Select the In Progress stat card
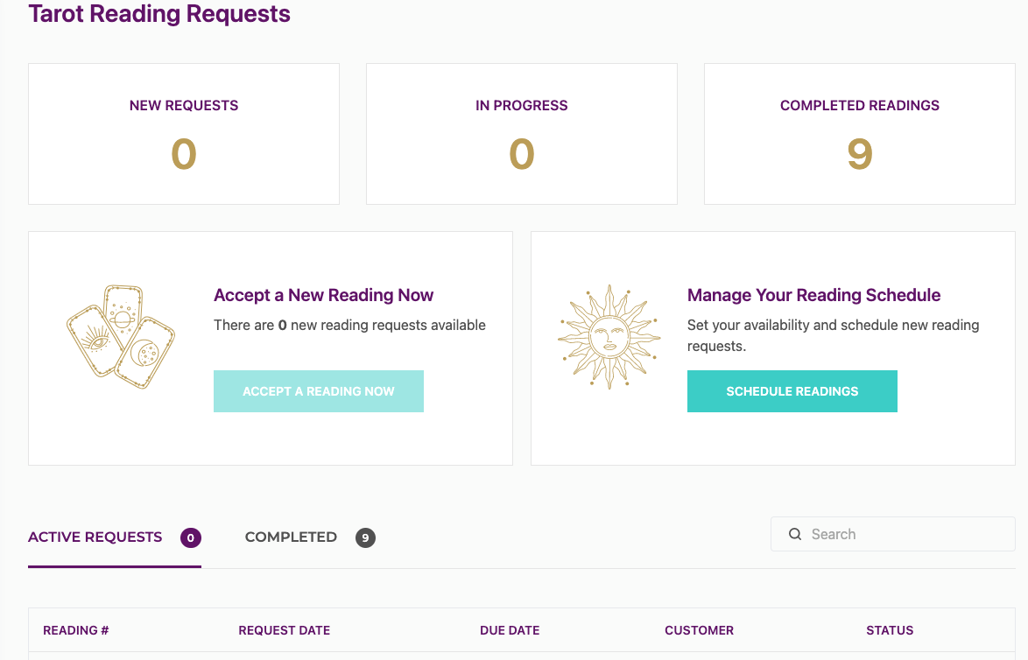 click(522, 134)
